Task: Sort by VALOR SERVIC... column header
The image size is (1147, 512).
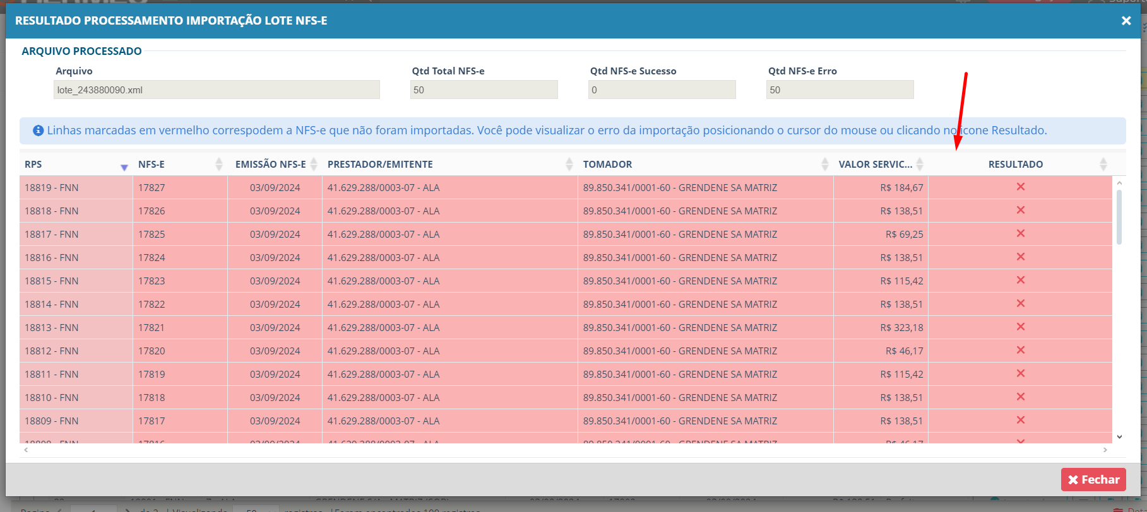Action: [x=881, y=164]
